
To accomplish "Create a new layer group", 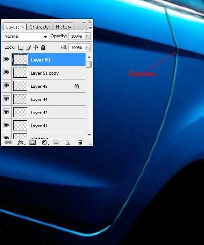I will pos(56,142).
